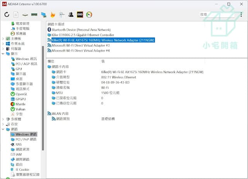Select 桌面 in the tree
The height and width of the screenshot is (179, 248).
(x=19, y=79)
